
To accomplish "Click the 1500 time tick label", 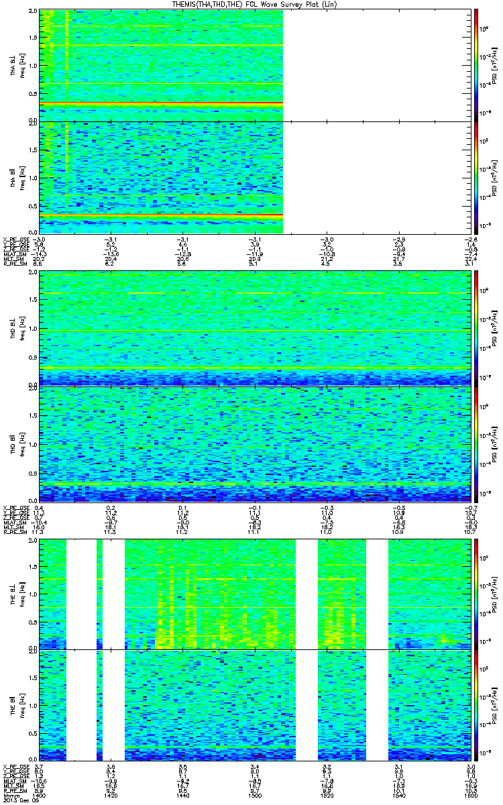I will click(255, 796).
